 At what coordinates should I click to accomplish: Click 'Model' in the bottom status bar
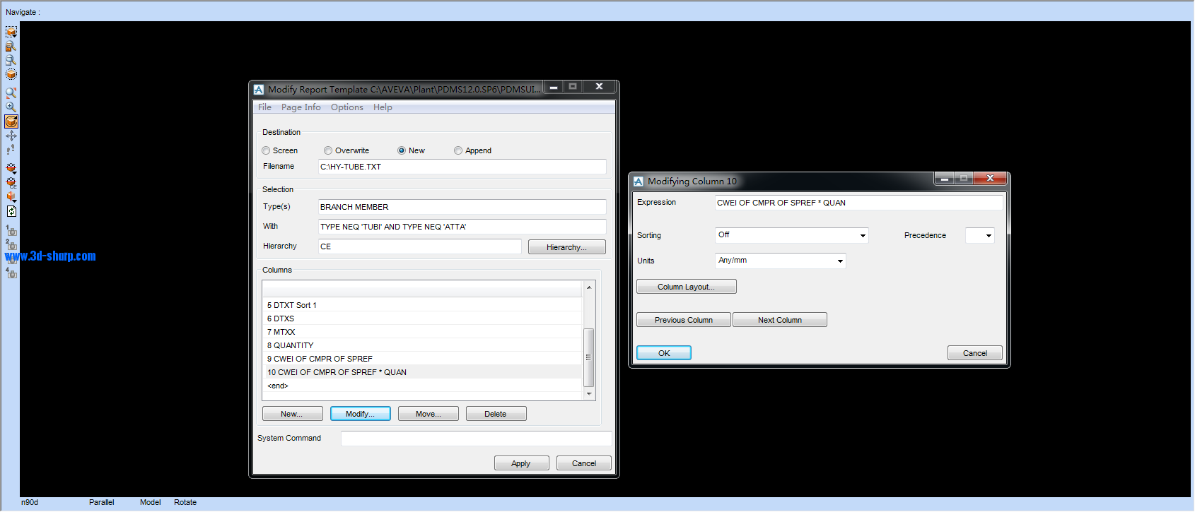151,502
